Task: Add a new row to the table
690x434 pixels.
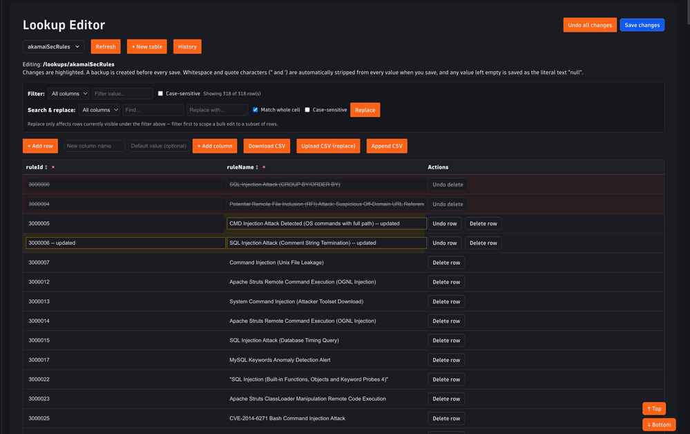Action: (40, 146)
